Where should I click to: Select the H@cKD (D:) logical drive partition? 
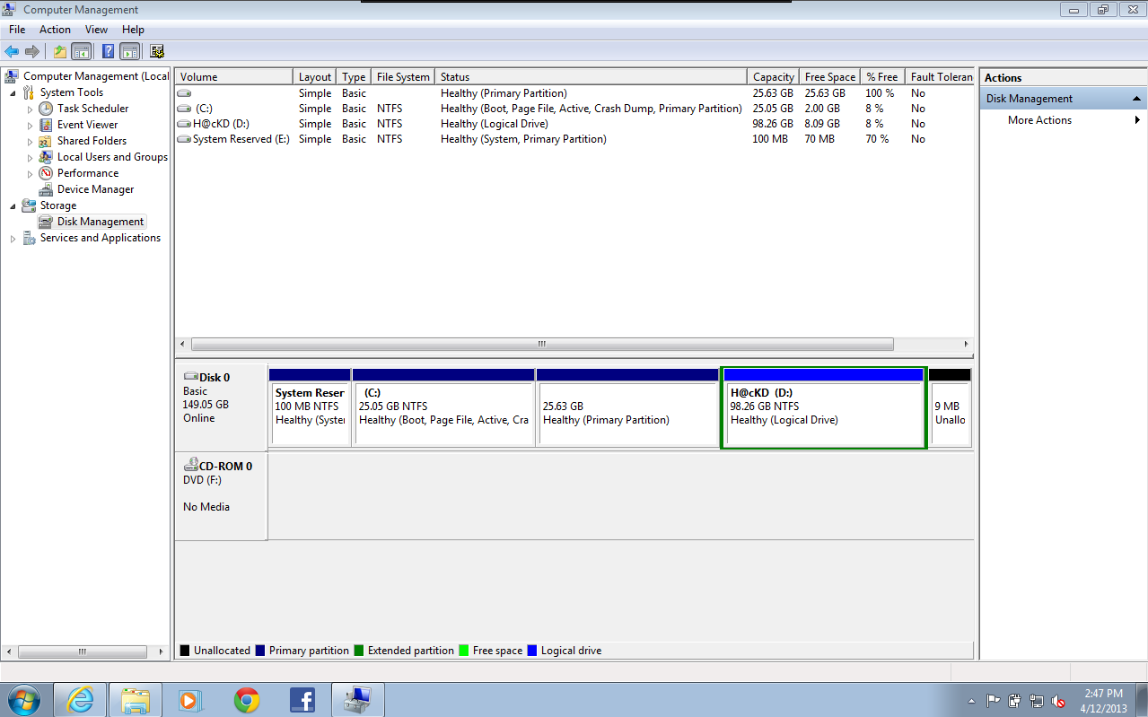[823, 413]
